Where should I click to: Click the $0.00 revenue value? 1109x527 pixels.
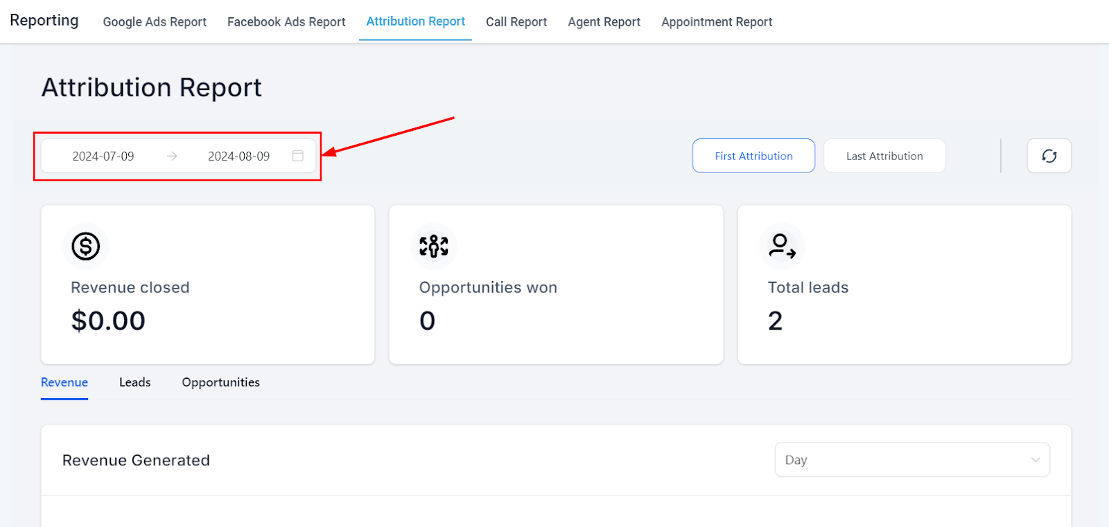108,321
